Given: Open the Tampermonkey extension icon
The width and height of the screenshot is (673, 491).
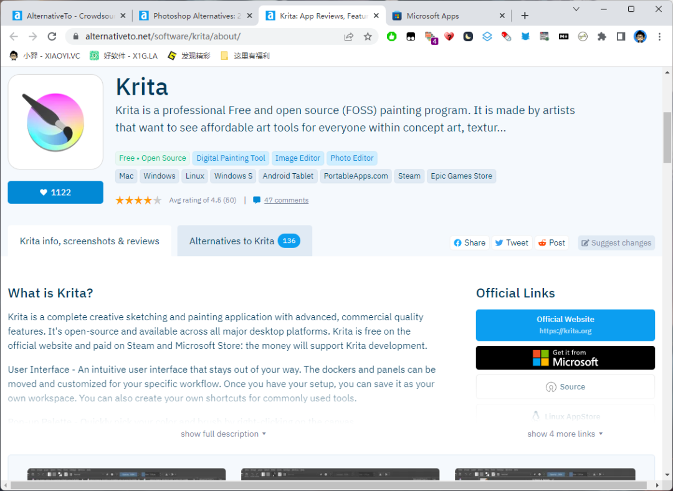Looking at the screenshot, I should [x=411, y=37].
